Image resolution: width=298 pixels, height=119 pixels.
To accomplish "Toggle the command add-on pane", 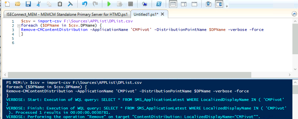I will click(219, 4).
